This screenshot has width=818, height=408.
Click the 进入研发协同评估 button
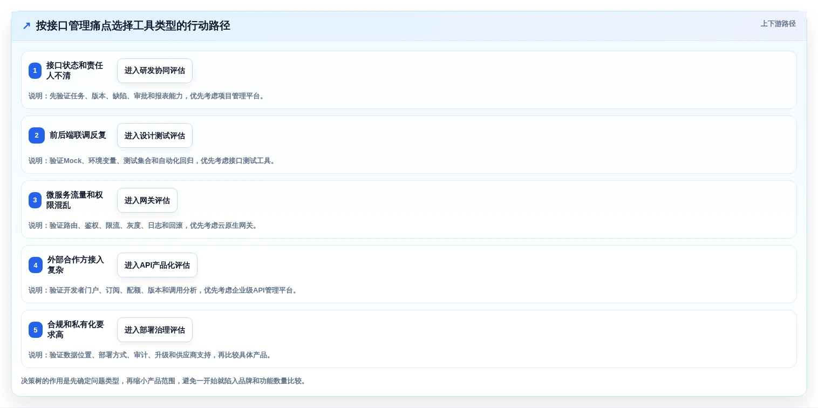tap(155, 71)
